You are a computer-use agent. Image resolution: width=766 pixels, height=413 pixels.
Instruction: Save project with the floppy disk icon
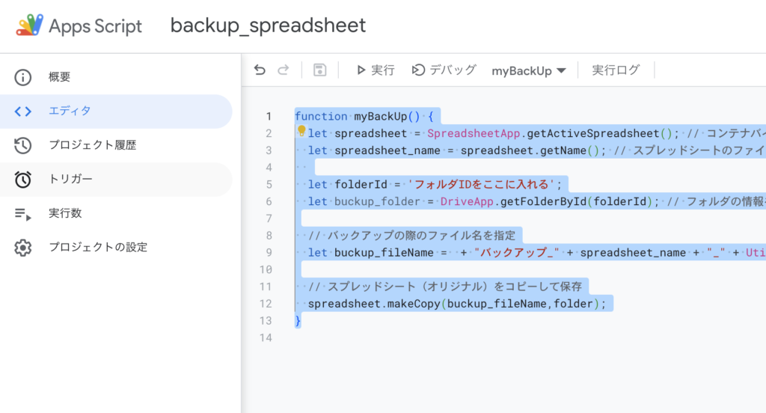coord(319,70)
